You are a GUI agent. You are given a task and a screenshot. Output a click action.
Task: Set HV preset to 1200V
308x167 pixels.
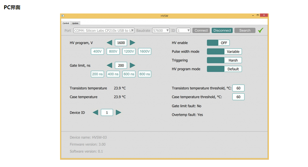coord(129,51)
